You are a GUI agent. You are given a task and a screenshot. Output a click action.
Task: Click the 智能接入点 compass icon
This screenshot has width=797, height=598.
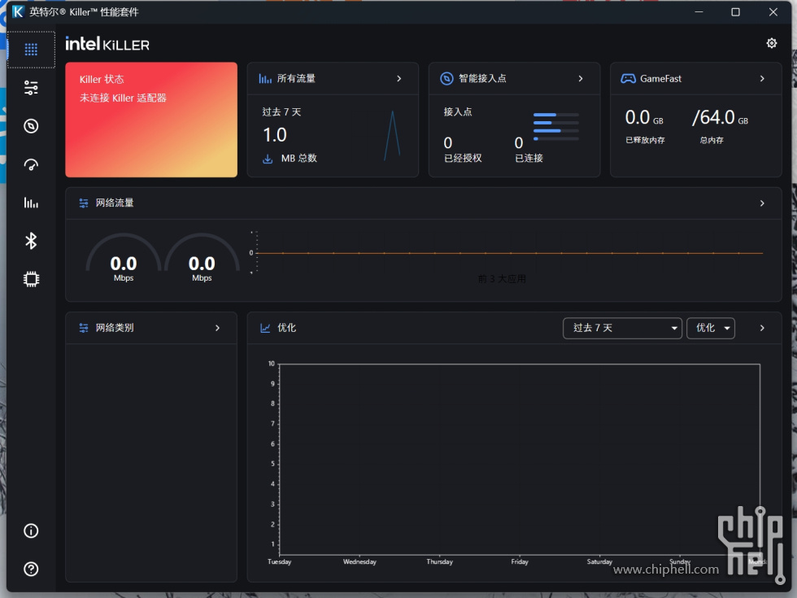(x=446, y=79)
